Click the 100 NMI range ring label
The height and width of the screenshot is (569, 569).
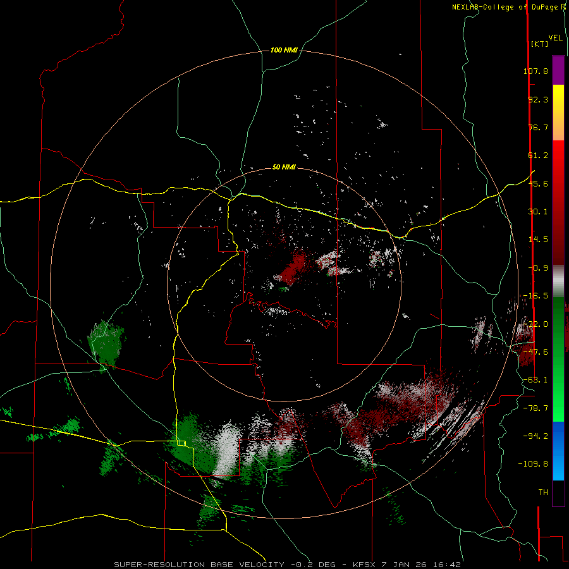pos(284,50)
